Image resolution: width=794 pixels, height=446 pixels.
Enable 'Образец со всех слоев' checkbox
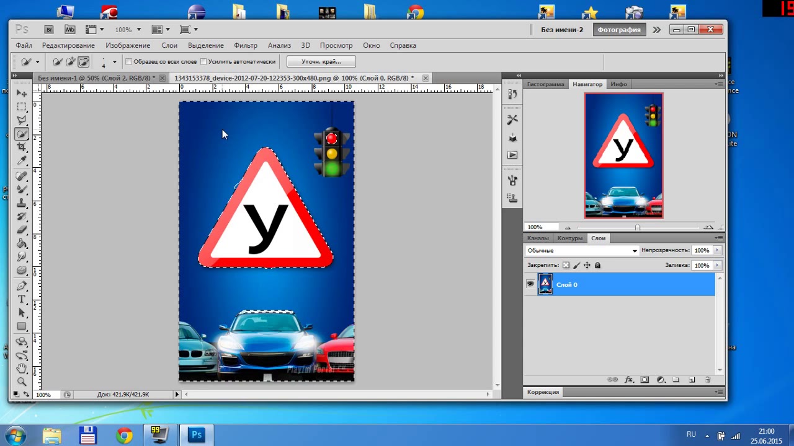[128, 62]
